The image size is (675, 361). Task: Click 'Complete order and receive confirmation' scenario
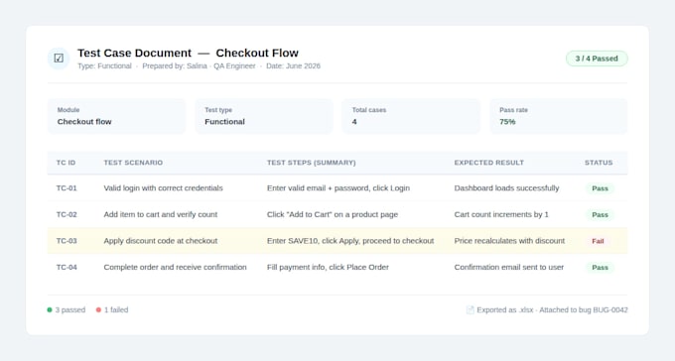click(x=176, y=267)
